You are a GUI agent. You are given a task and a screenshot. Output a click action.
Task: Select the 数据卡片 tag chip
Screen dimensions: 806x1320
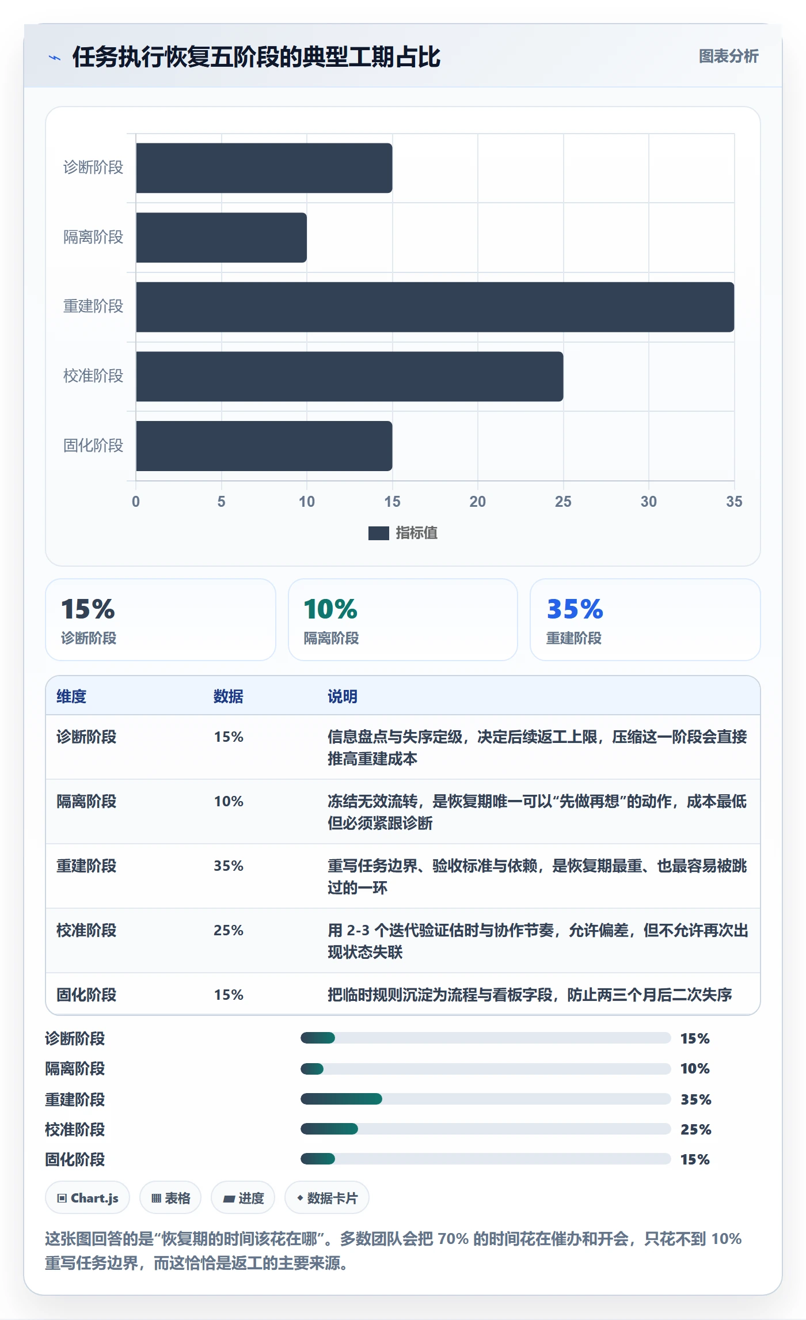coord(327,1198)
